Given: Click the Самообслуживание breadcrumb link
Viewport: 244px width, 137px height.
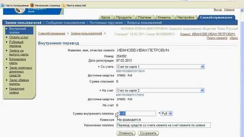Looking at the screenshot, I should 52,33.
